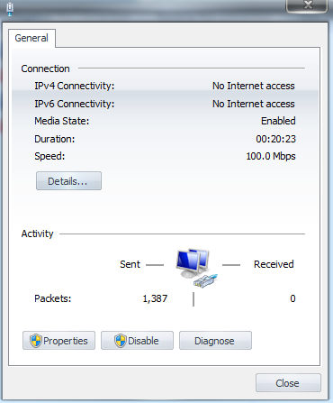Disable the network connection

(x=137, y=341)
